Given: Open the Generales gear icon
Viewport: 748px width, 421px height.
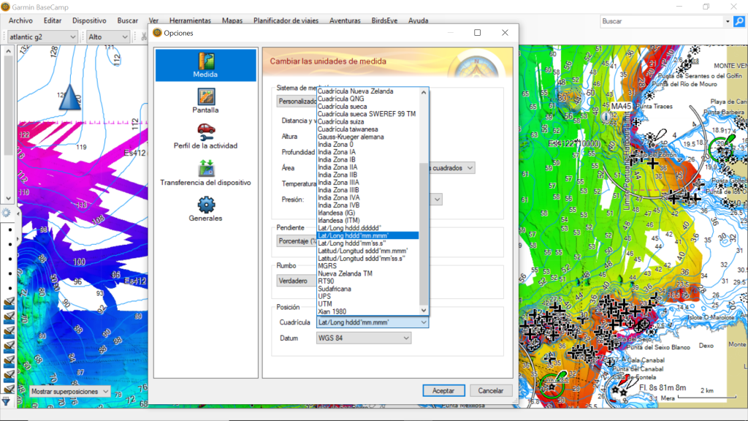Looking at the screenshot, I should pos(206,205).
